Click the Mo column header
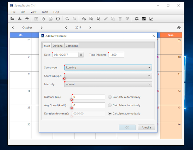The height and width of the screenshot is (150, 193). (x=21, y=35)
